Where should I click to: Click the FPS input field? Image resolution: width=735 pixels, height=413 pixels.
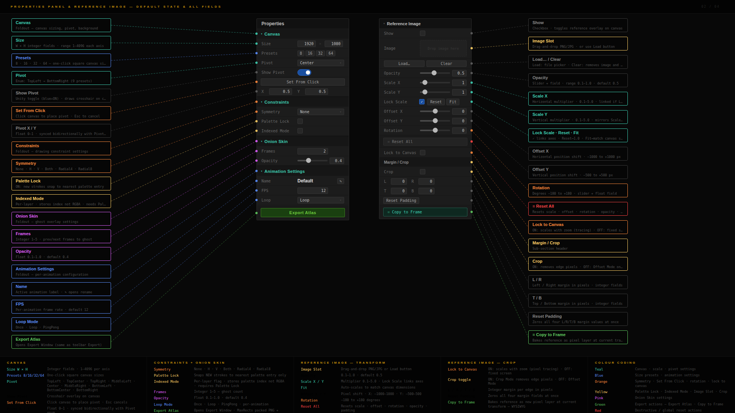point(312,191)
